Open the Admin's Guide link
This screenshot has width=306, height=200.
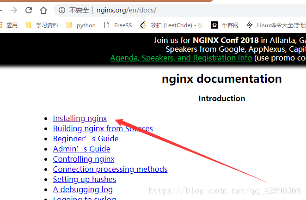coord(81,149)
